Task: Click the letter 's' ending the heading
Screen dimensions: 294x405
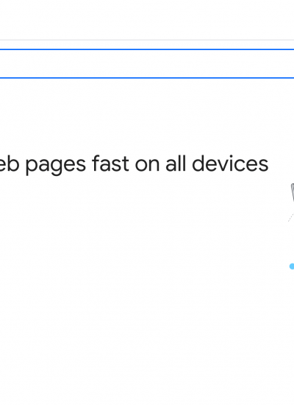Action: coord(262,166)
